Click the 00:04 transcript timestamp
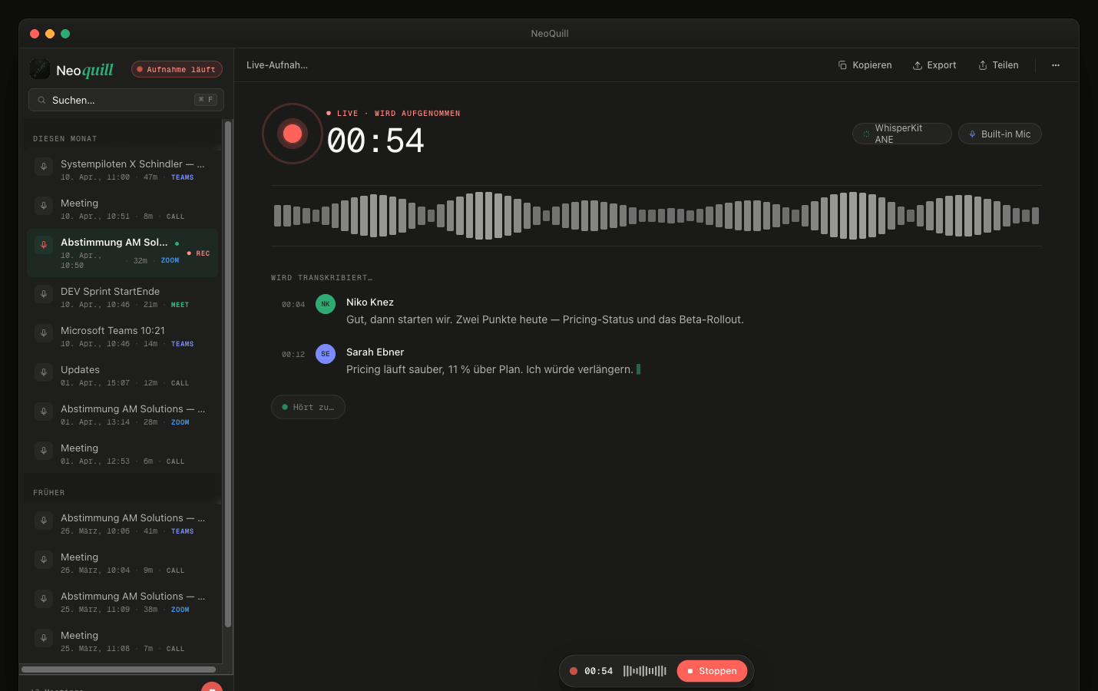1098x691 pixels. (293, 305)
